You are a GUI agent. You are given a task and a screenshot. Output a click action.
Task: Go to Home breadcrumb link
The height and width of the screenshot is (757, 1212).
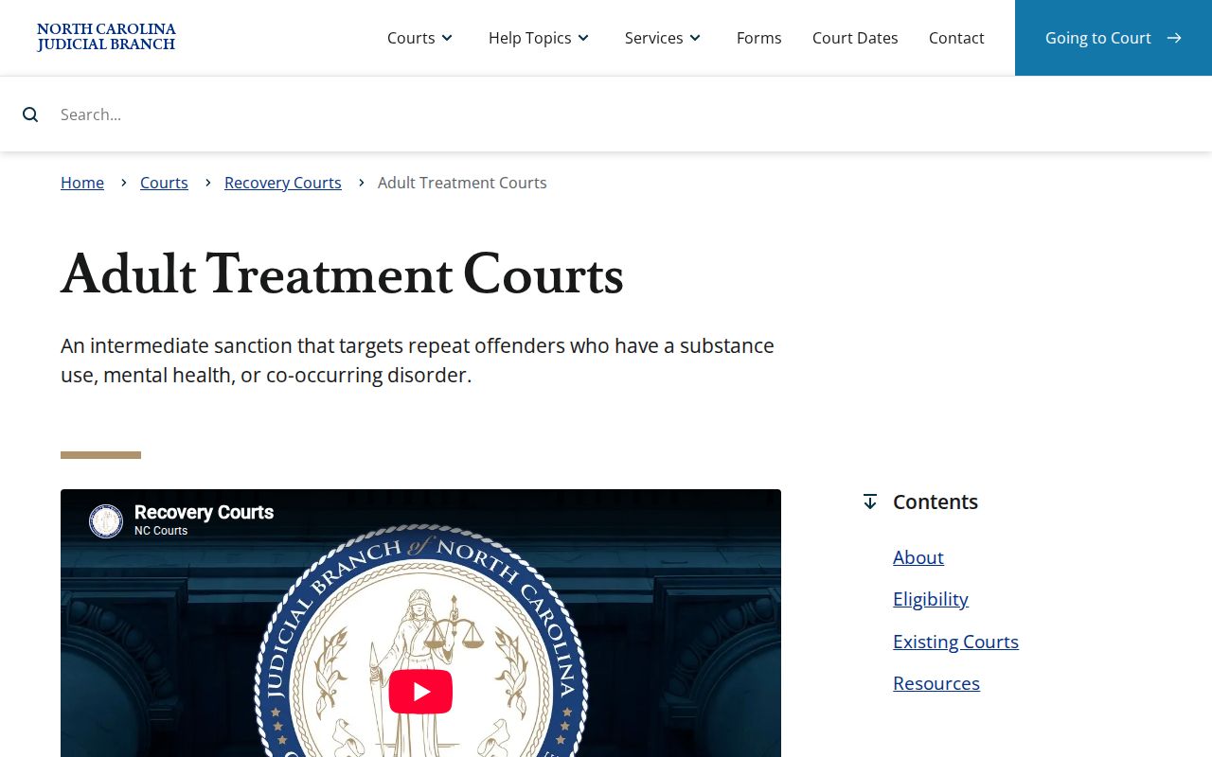(x=82, y=183)
